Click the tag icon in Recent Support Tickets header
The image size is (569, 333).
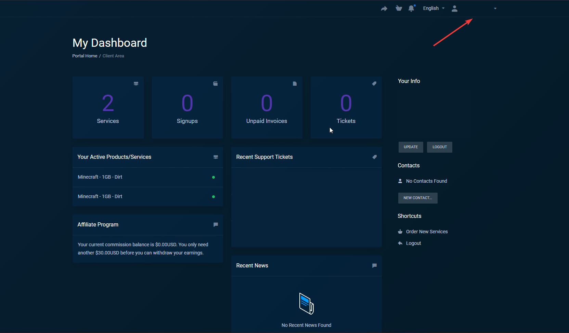point(374,157)
